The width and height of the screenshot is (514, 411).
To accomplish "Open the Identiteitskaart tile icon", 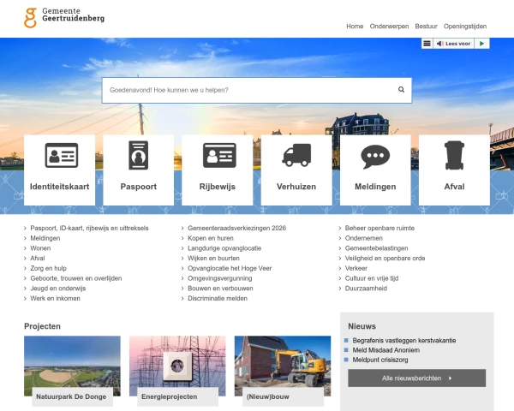I will tap(62, 155).
